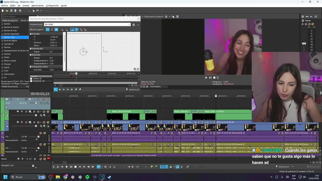Open the Herramientas menu

[37, 6]
